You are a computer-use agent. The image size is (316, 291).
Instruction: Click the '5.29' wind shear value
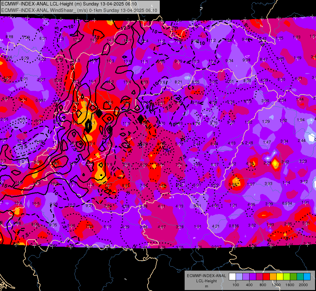[25, 58]
